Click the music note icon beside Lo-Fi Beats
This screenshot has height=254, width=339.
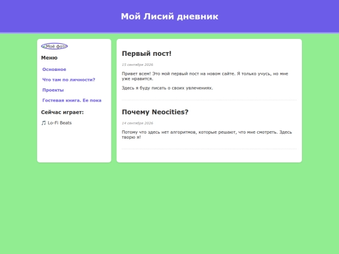(44, 123)
